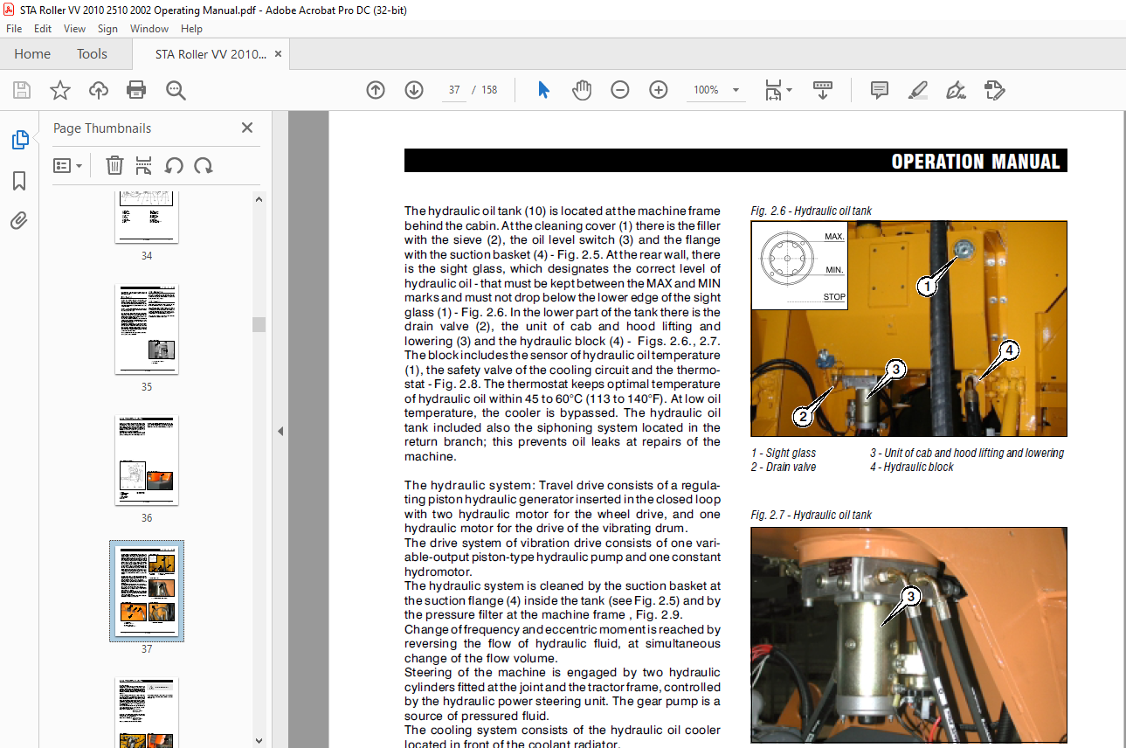Select the page 34 thumbnail
Viewport: 1126px width, 748px height.
click(147, 217)
